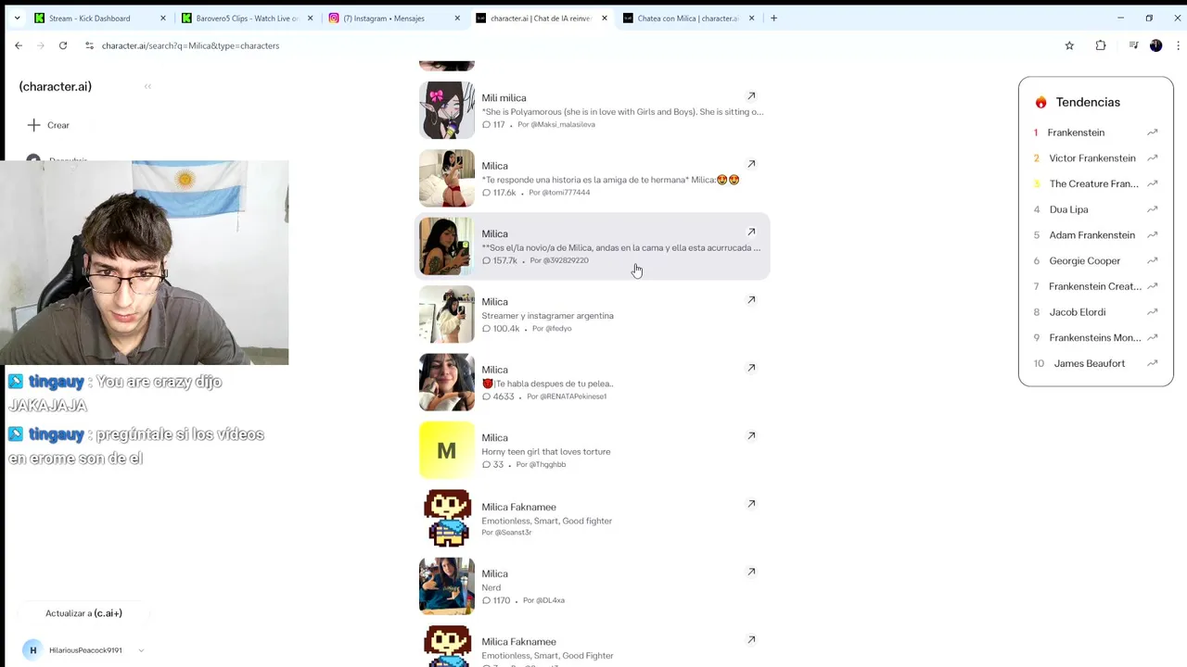This screenshot has height=667, width=1187.
Task: Open trending item Frankenstein Creat...
Action: (1095, 286)
